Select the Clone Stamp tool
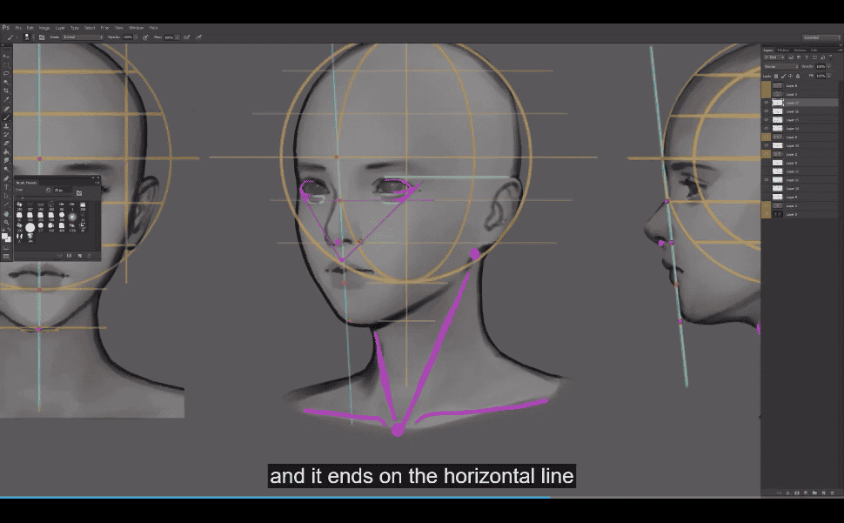844x523 pixels. coord(6,126)
